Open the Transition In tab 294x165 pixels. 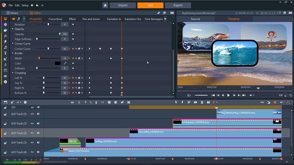tap(114, 19)
